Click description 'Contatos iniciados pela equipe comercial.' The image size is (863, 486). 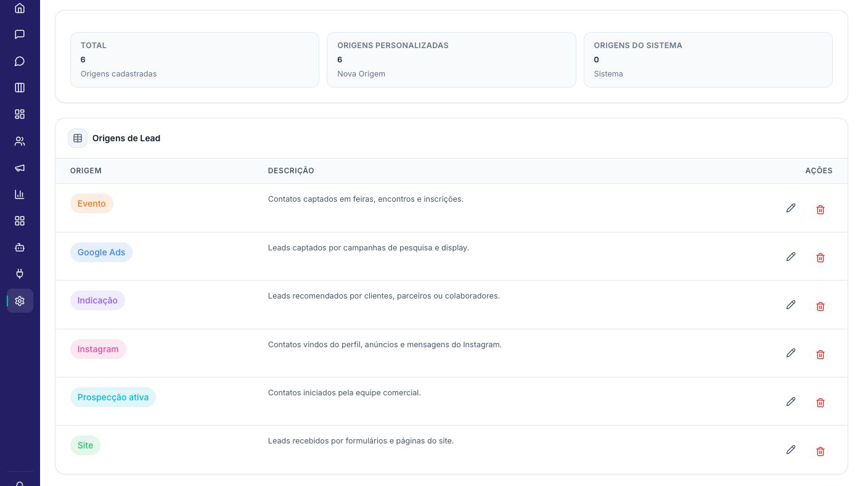coord(345,392)
